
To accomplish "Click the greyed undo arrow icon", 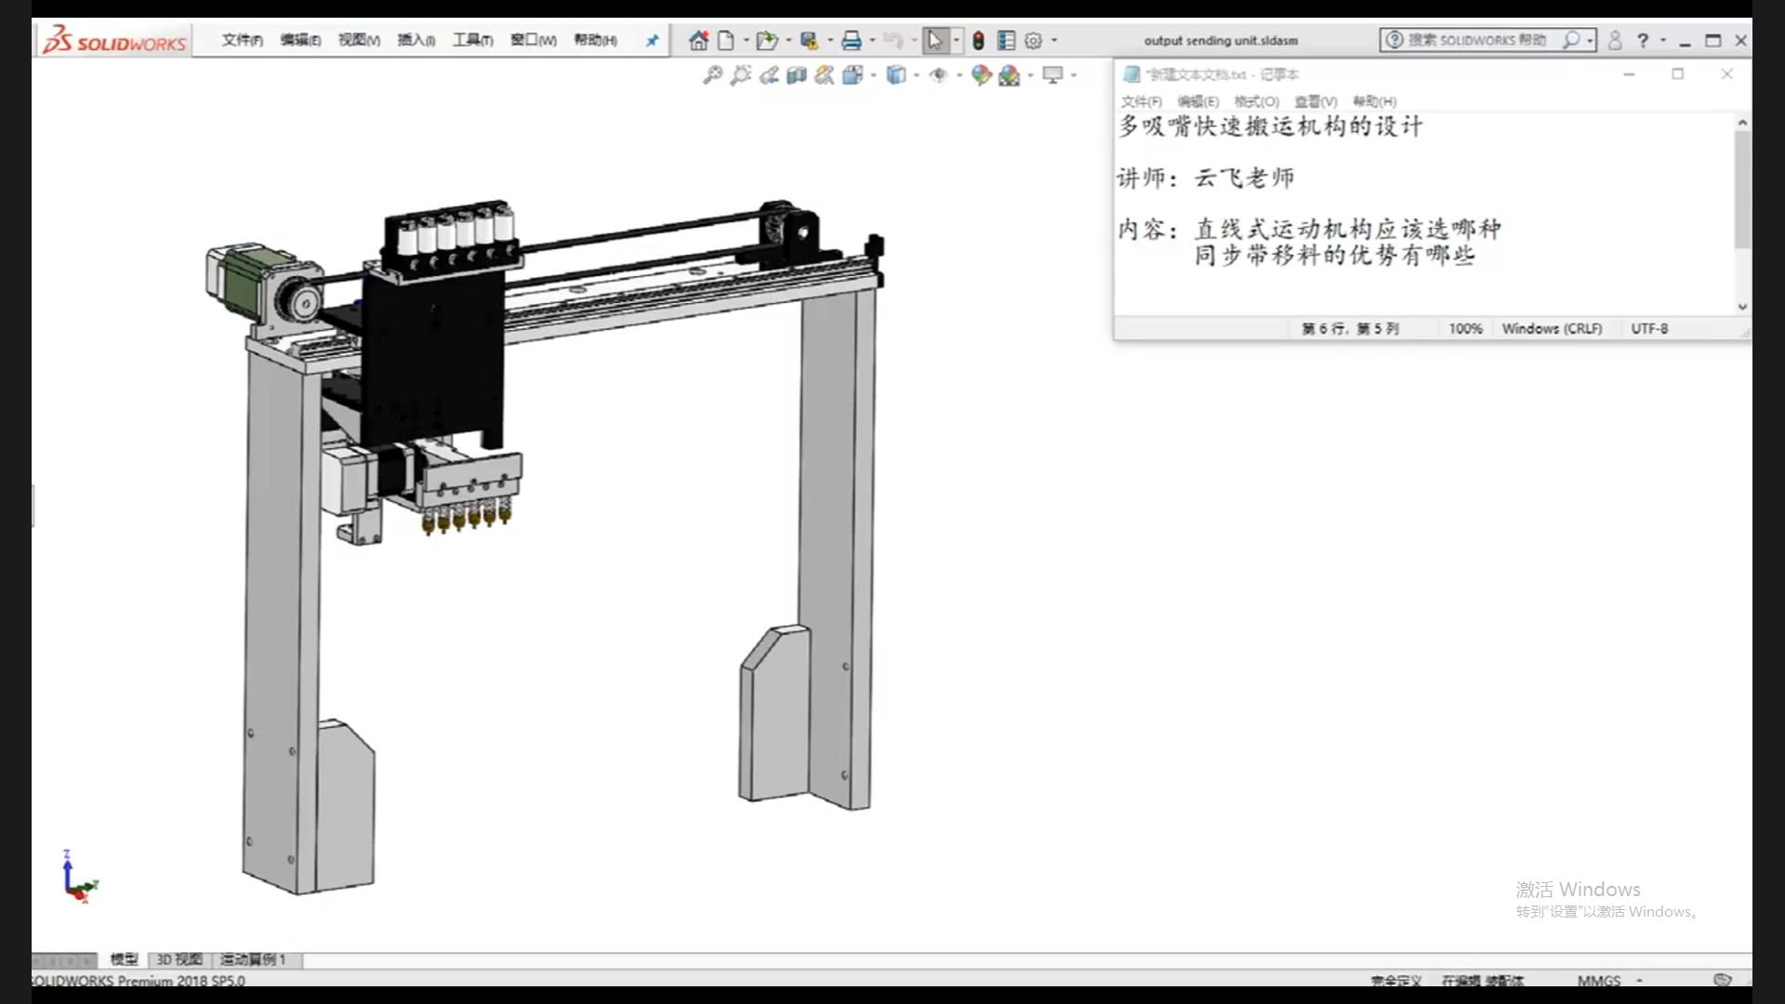I will pos(892,40).
